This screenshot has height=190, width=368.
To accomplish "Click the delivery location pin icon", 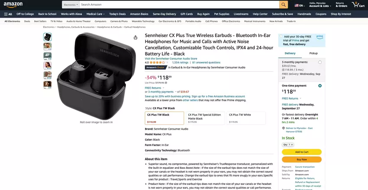I will click(283, 128).
